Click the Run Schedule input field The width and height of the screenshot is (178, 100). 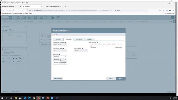81,51
